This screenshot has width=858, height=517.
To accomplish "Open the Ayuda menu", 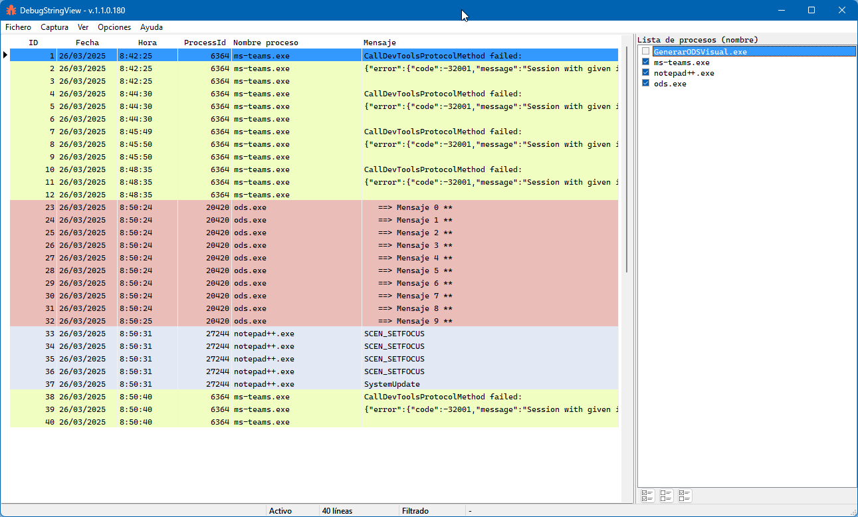I will 152,27.
